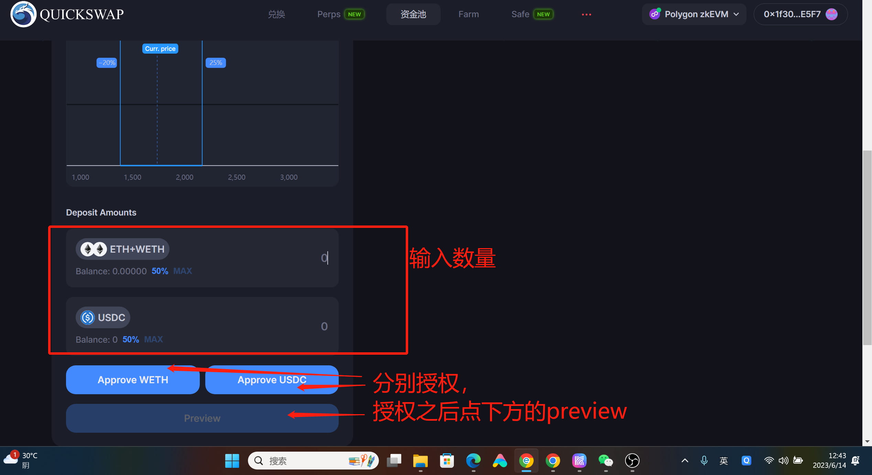Open the purple fingerprint browser app

pyautogui.click(x=579, y=461)
